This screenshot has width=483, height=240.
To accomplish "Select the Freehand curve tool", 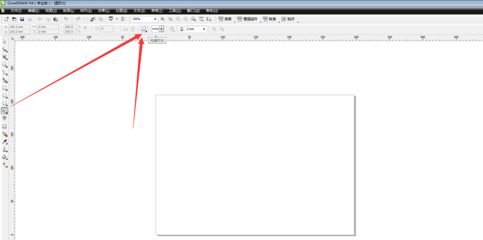I will [5, 72].
